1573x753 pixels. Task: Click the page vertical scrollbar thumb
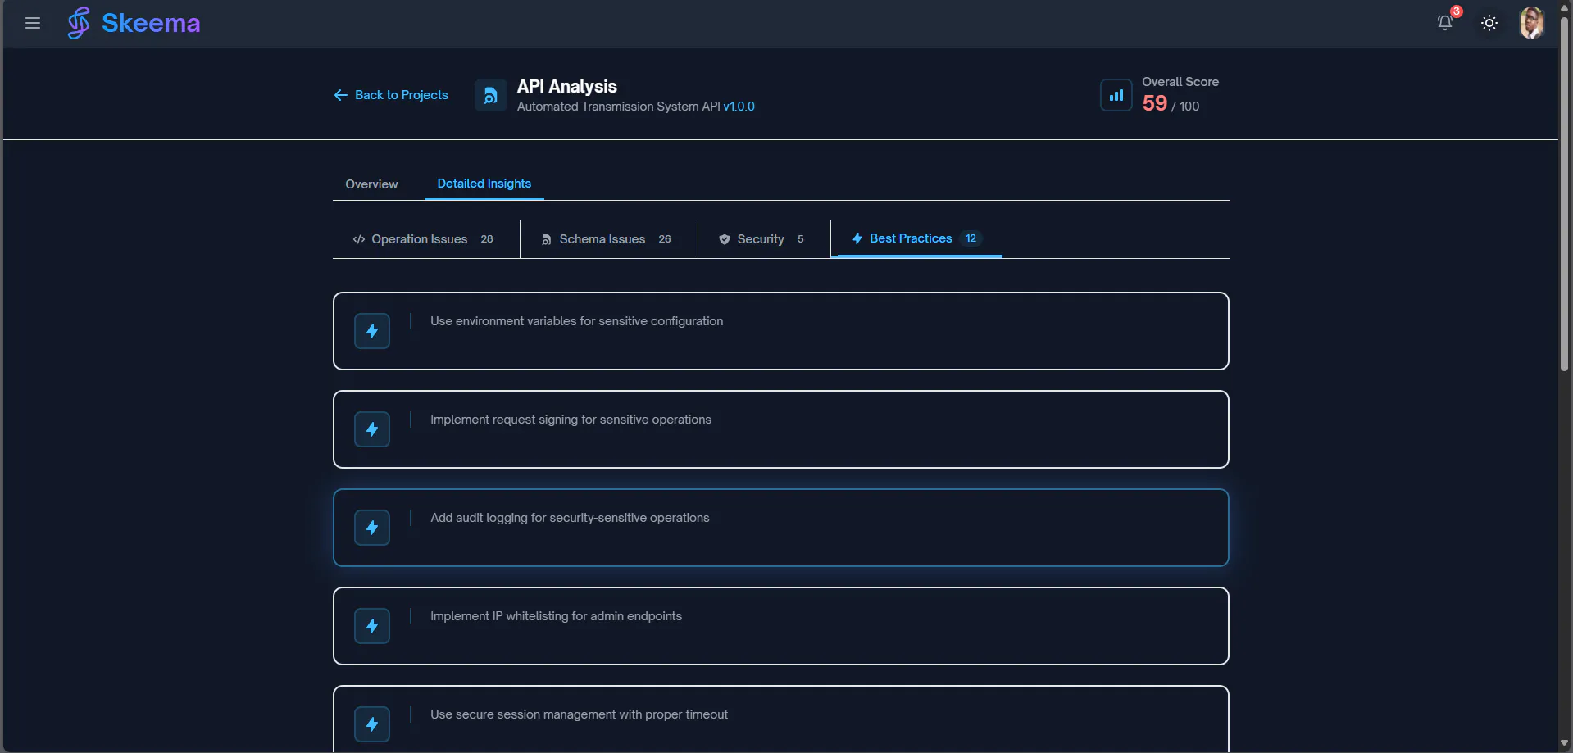(x=1565, y=194)
